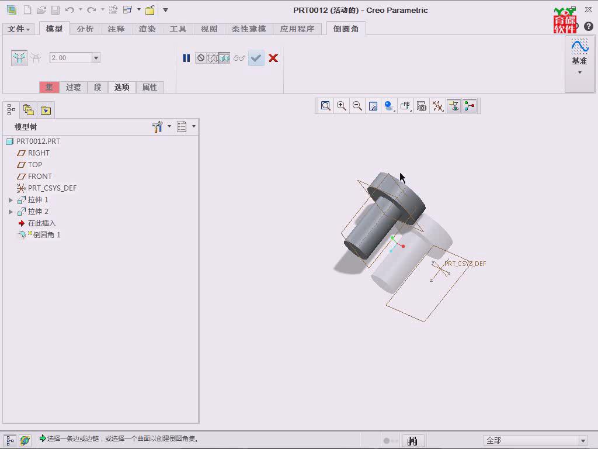Open the 段 panel tab

pos(98,87)
